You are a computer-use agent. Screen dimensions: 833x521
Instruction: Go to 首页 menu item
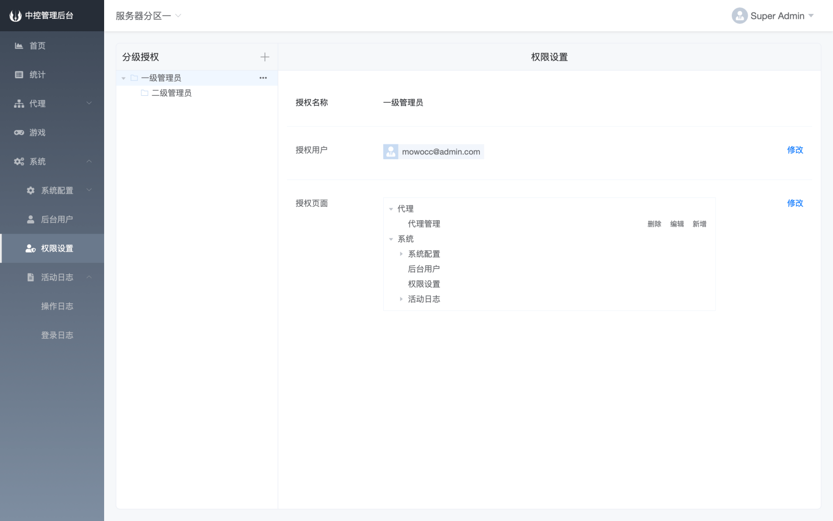tap(52, 46)
